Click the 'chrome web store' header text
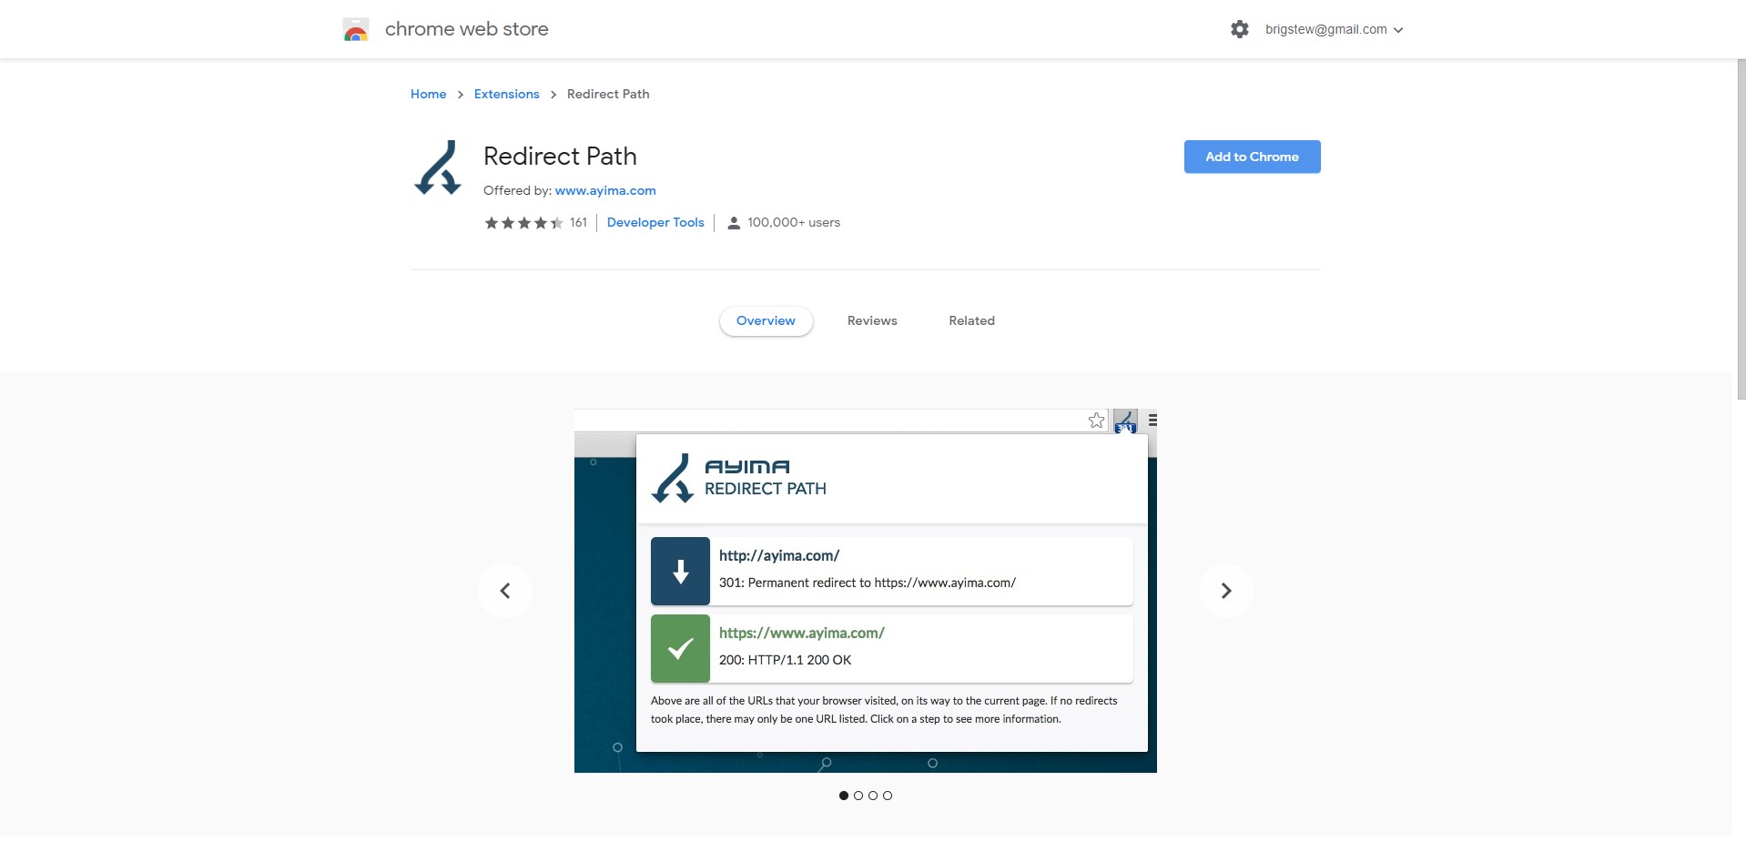This screenshot has width=1746, height=852. pos(467,29)
